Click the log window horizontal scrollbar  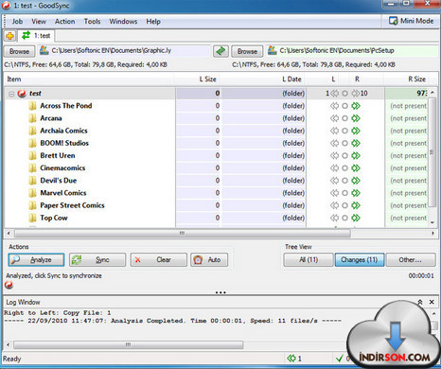click(128, 344)
